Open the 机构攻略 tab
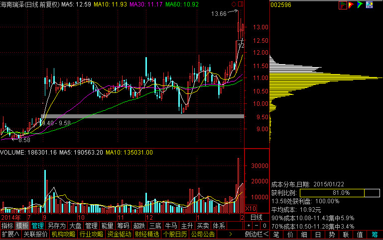This screenshot has height=240, width=383. tap(63, 234)
